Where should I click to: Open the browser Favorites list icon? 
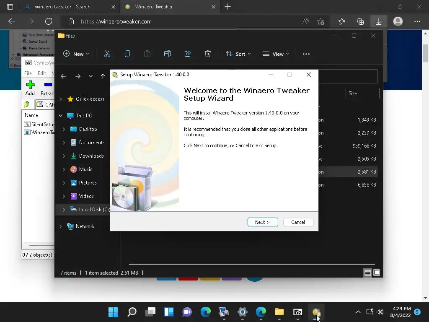tap(342, 21)
